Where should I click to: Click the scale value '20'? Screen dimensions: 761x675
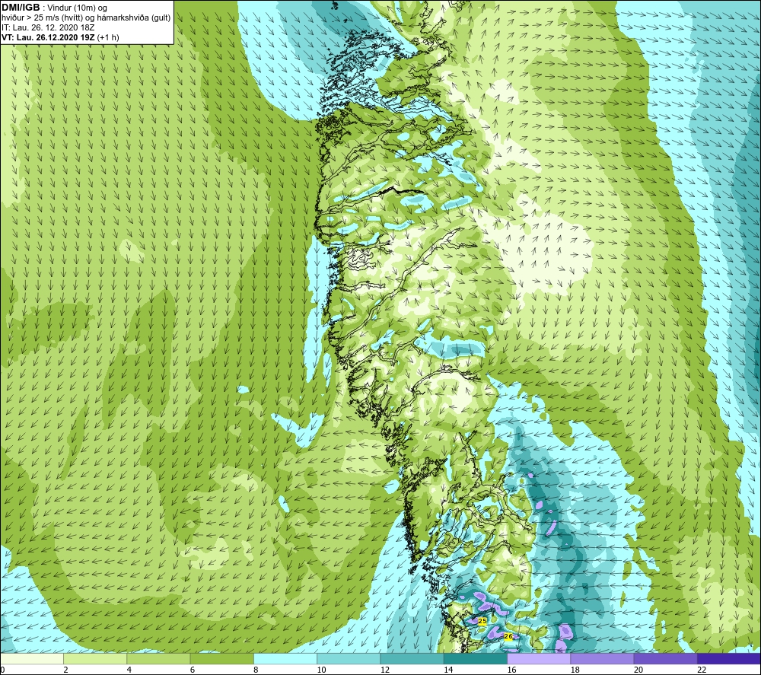click(638, 670)
